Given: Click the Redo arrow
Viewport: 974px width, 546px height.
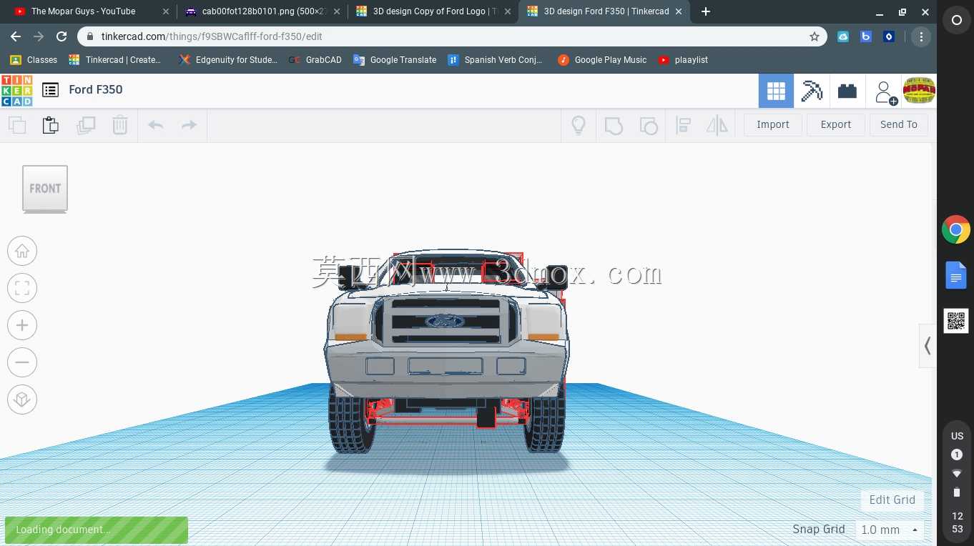Looking at the screenshot, I should [189, 125].
